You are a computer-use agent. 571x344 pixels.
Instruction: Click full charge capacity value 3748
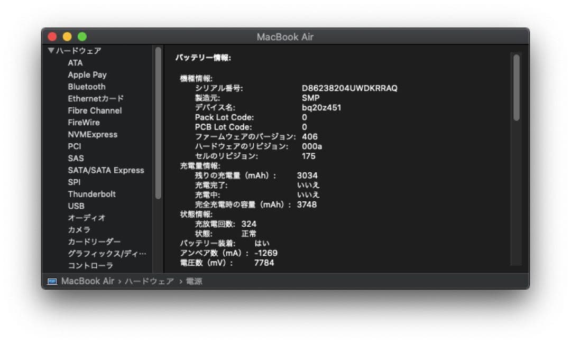coord(307,204)
